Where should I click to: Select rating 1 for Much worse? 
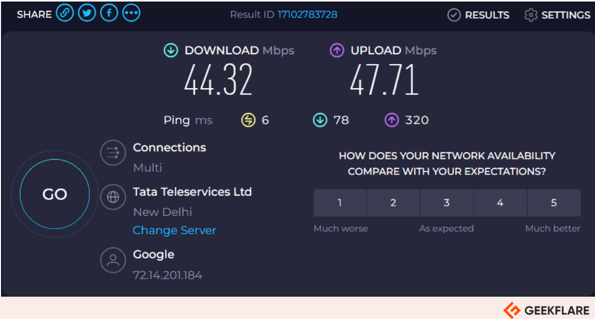340,202
